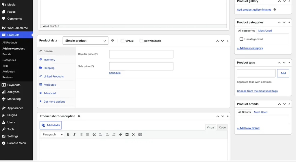The image size is (296, 162).
Task: Click Add new category link
Action: 250,48
